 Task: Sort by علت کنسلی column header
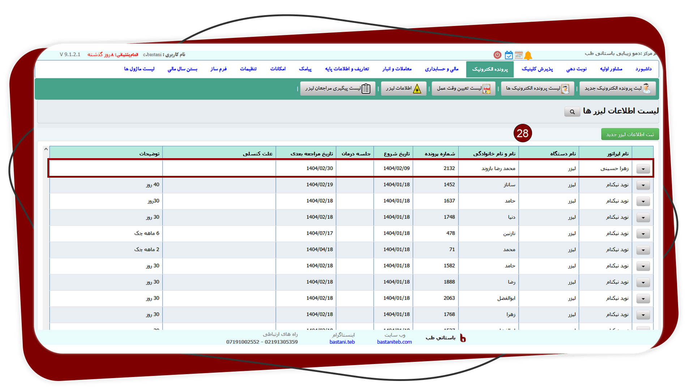point(219,154)
